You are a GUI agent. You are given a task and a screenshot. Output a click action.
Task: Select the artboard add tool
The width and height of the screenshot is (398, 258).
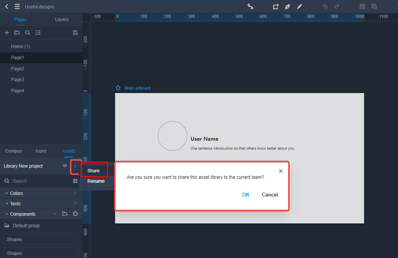click(x=276, y=7)
